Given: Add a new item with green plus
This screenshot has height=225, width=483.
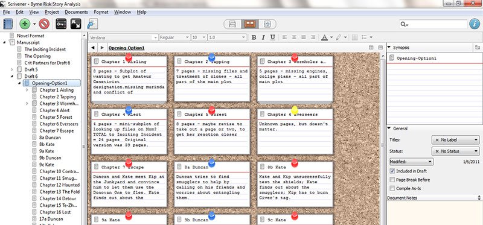Looking at the screenshot, I should [x=25, y=24].
